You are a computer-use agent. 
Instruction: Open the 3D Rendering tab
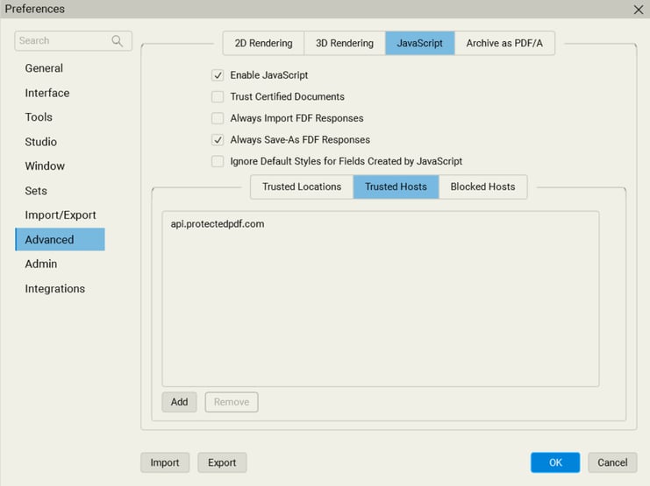(345, 43)
